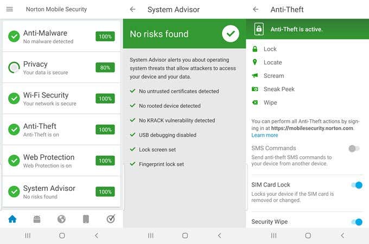The width and height of the screenshot is (369, 244).
Task: Tap the globe icon in bottom navigation
Action: click(61, 219)
